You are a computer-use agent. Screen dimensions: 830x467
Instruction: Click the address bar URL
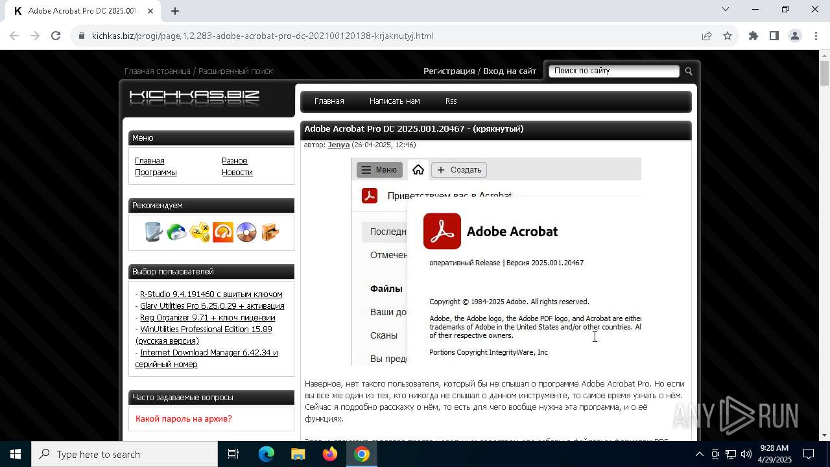click(x=263, y=36)
